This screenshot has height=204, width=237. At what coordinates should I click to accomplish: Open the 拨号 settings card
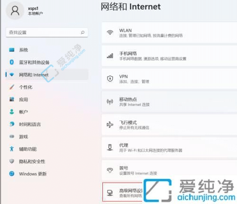click(x=169, y=170)
